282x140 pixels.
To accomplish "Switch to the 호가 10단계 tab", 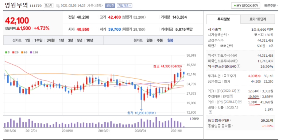I will (x=258, y=19).
